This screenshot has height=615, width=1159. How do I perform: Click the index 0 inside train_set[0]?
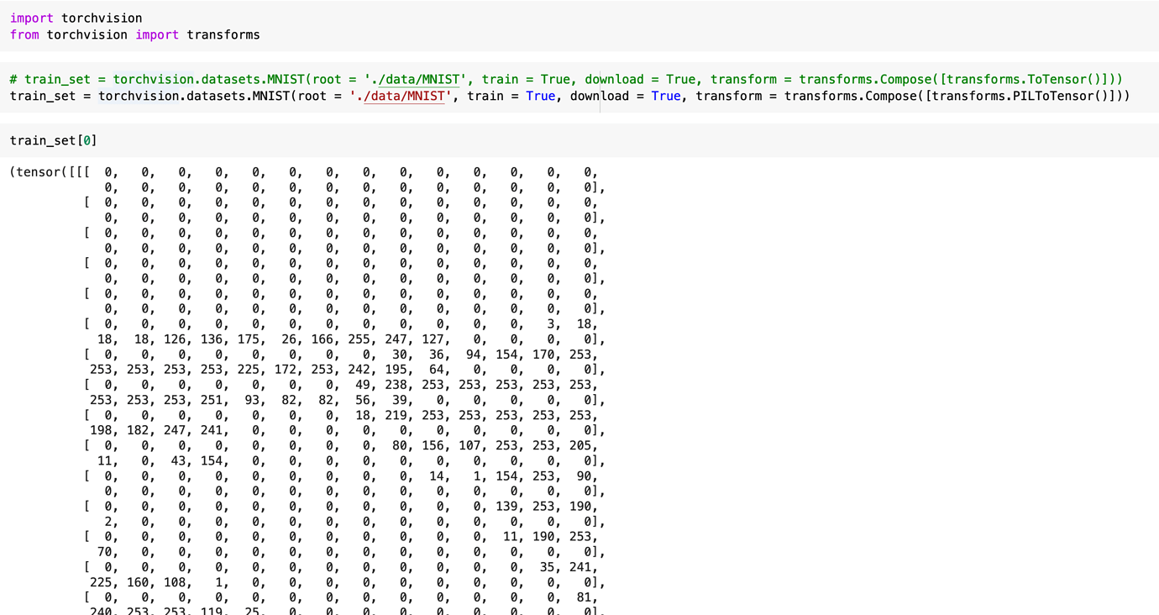click(x=88, y=139)
